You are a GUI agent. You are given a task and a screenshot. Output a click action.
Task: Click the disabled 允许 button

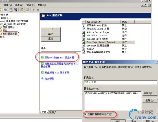point(51,30)
